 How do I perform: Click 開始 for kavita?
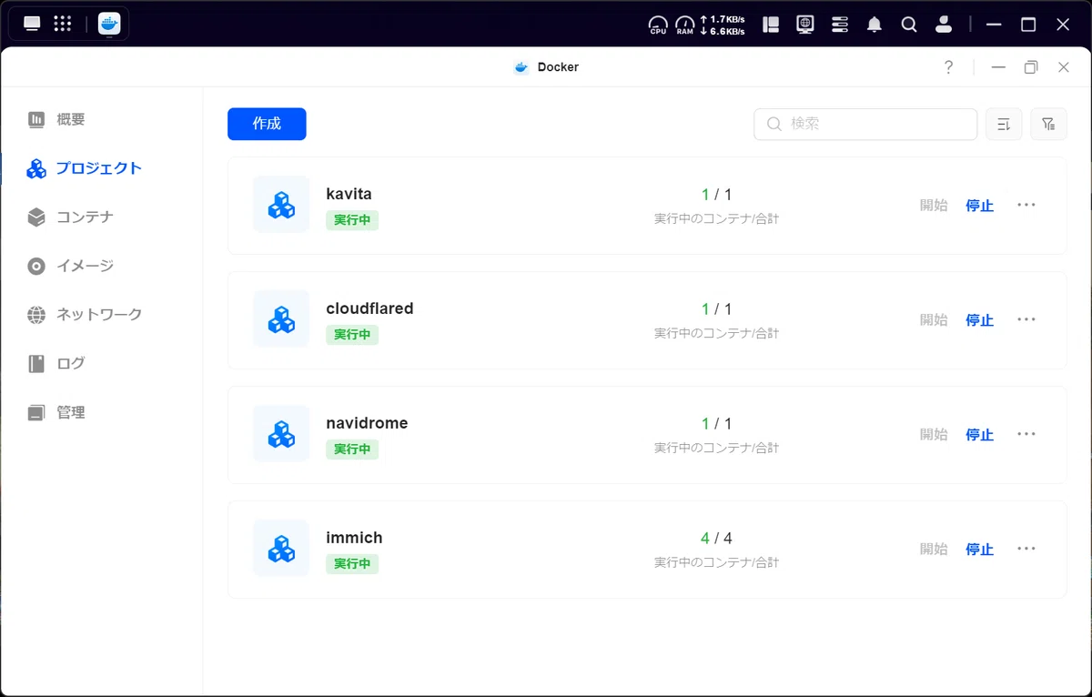tap(934, 206)
